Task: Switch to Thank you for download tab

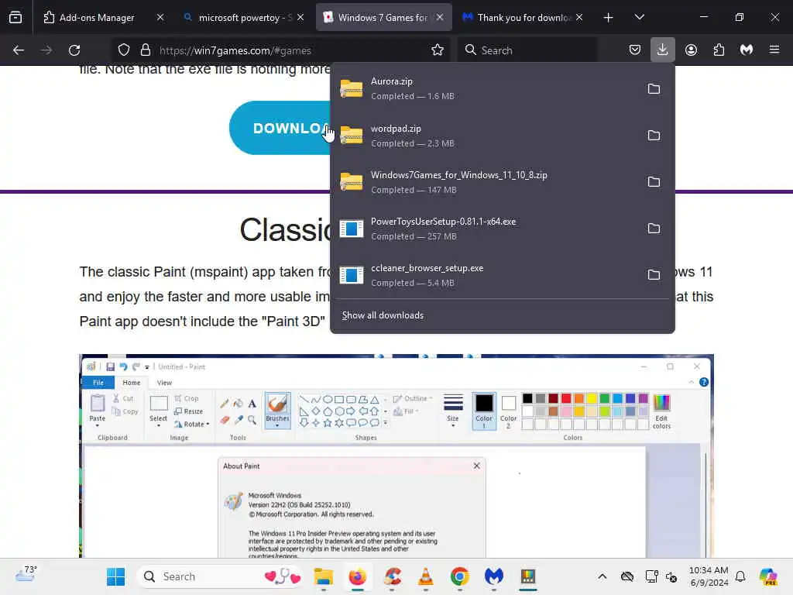Action: (524, 18)
